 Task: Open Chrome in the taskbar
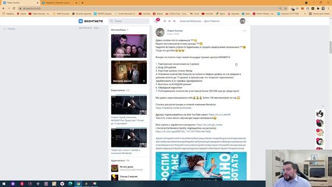coord(78,184)
